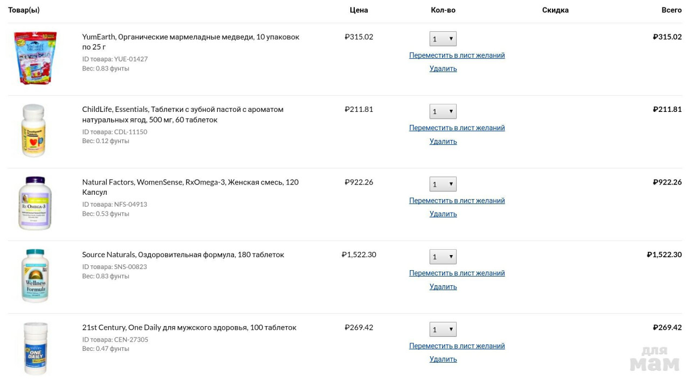Screen dimensions: 690x381
Task: Open 21st Century One Daily product title
Action: pyautogui.click(x=189, y=328)
